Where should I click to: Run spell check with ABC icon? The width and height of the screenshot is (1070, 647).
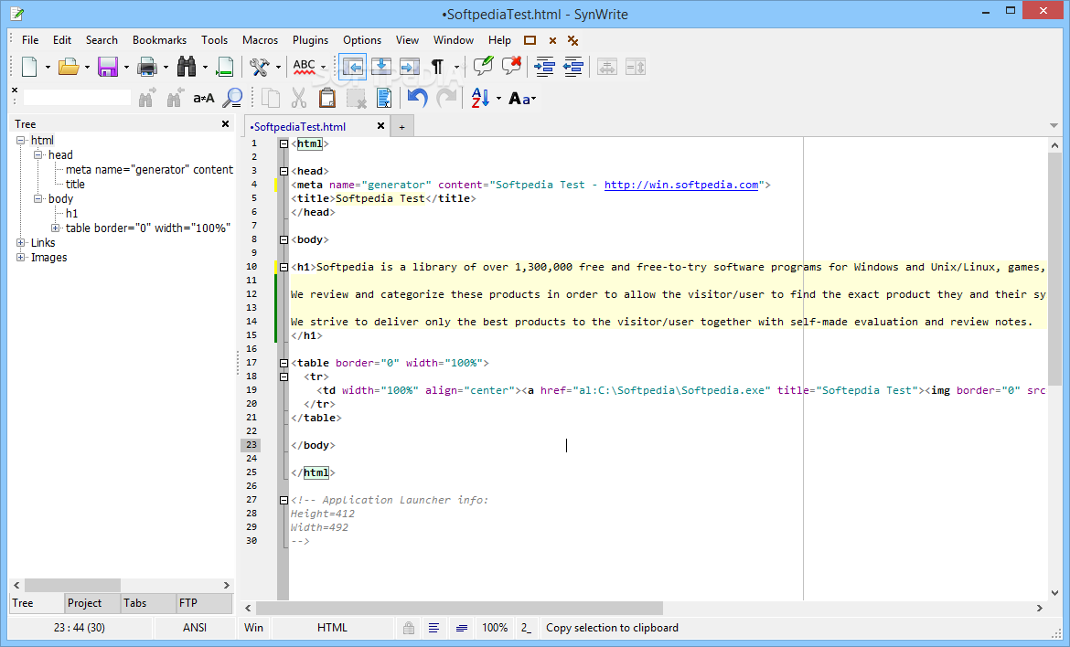click(305, 67)
